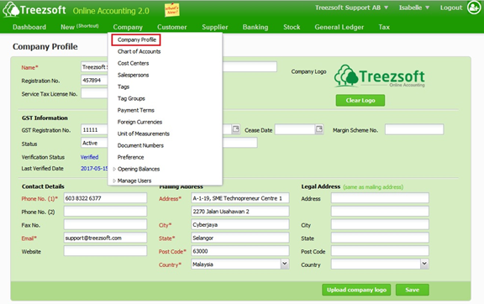Choose Salespersons from Company menu
Screen dimensions: 484x304
tap(133, 75)
